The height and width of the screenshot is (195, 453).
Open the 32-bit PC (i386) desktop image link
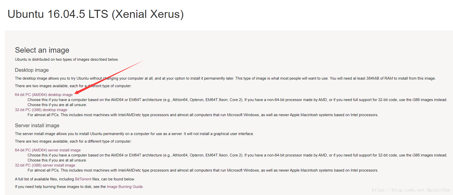pyautogui.click(x=41, y=110)
